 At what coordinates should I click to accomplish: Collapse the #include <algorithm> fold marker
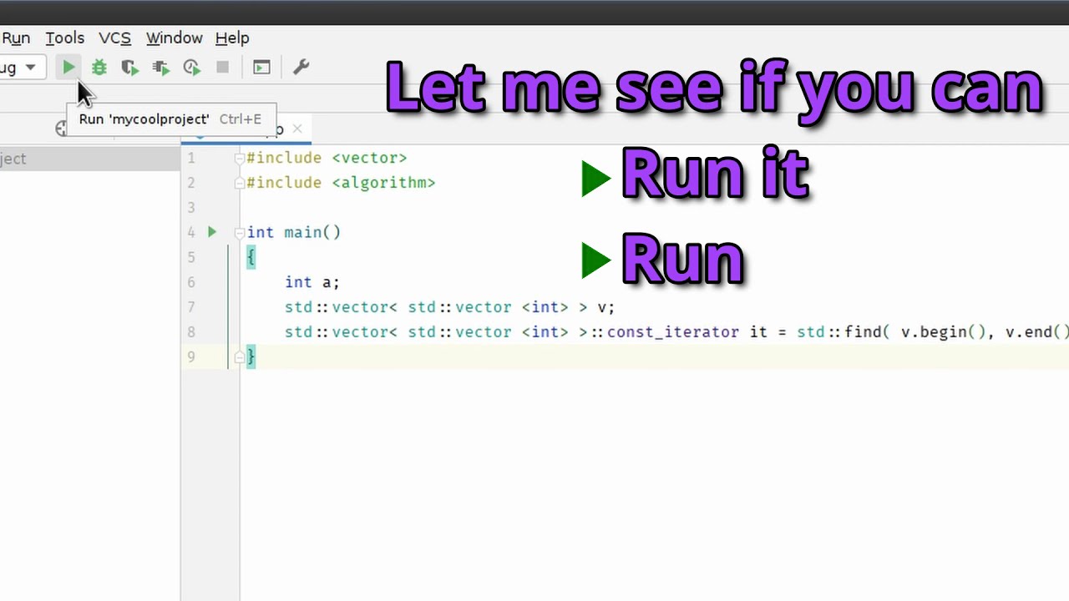(x=240, y=183)
